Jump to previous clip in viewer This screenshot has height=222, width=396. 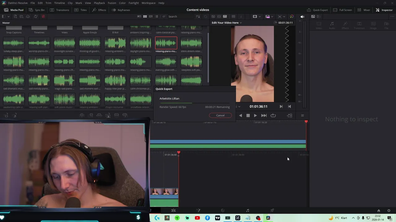289,106
